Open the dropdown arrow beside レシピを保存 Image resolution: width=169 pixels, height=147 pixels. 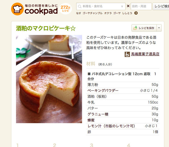tap(159, 28)
